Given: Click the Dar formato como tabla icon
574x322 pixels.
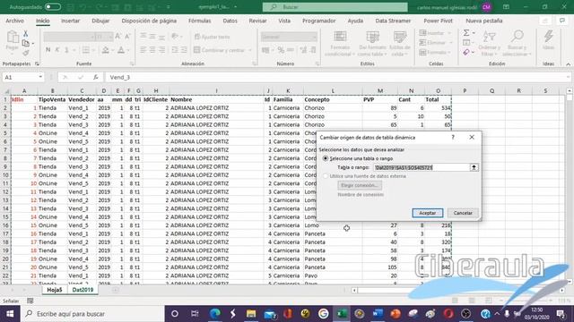Looking at the screenshot, I should click(372, 38).
